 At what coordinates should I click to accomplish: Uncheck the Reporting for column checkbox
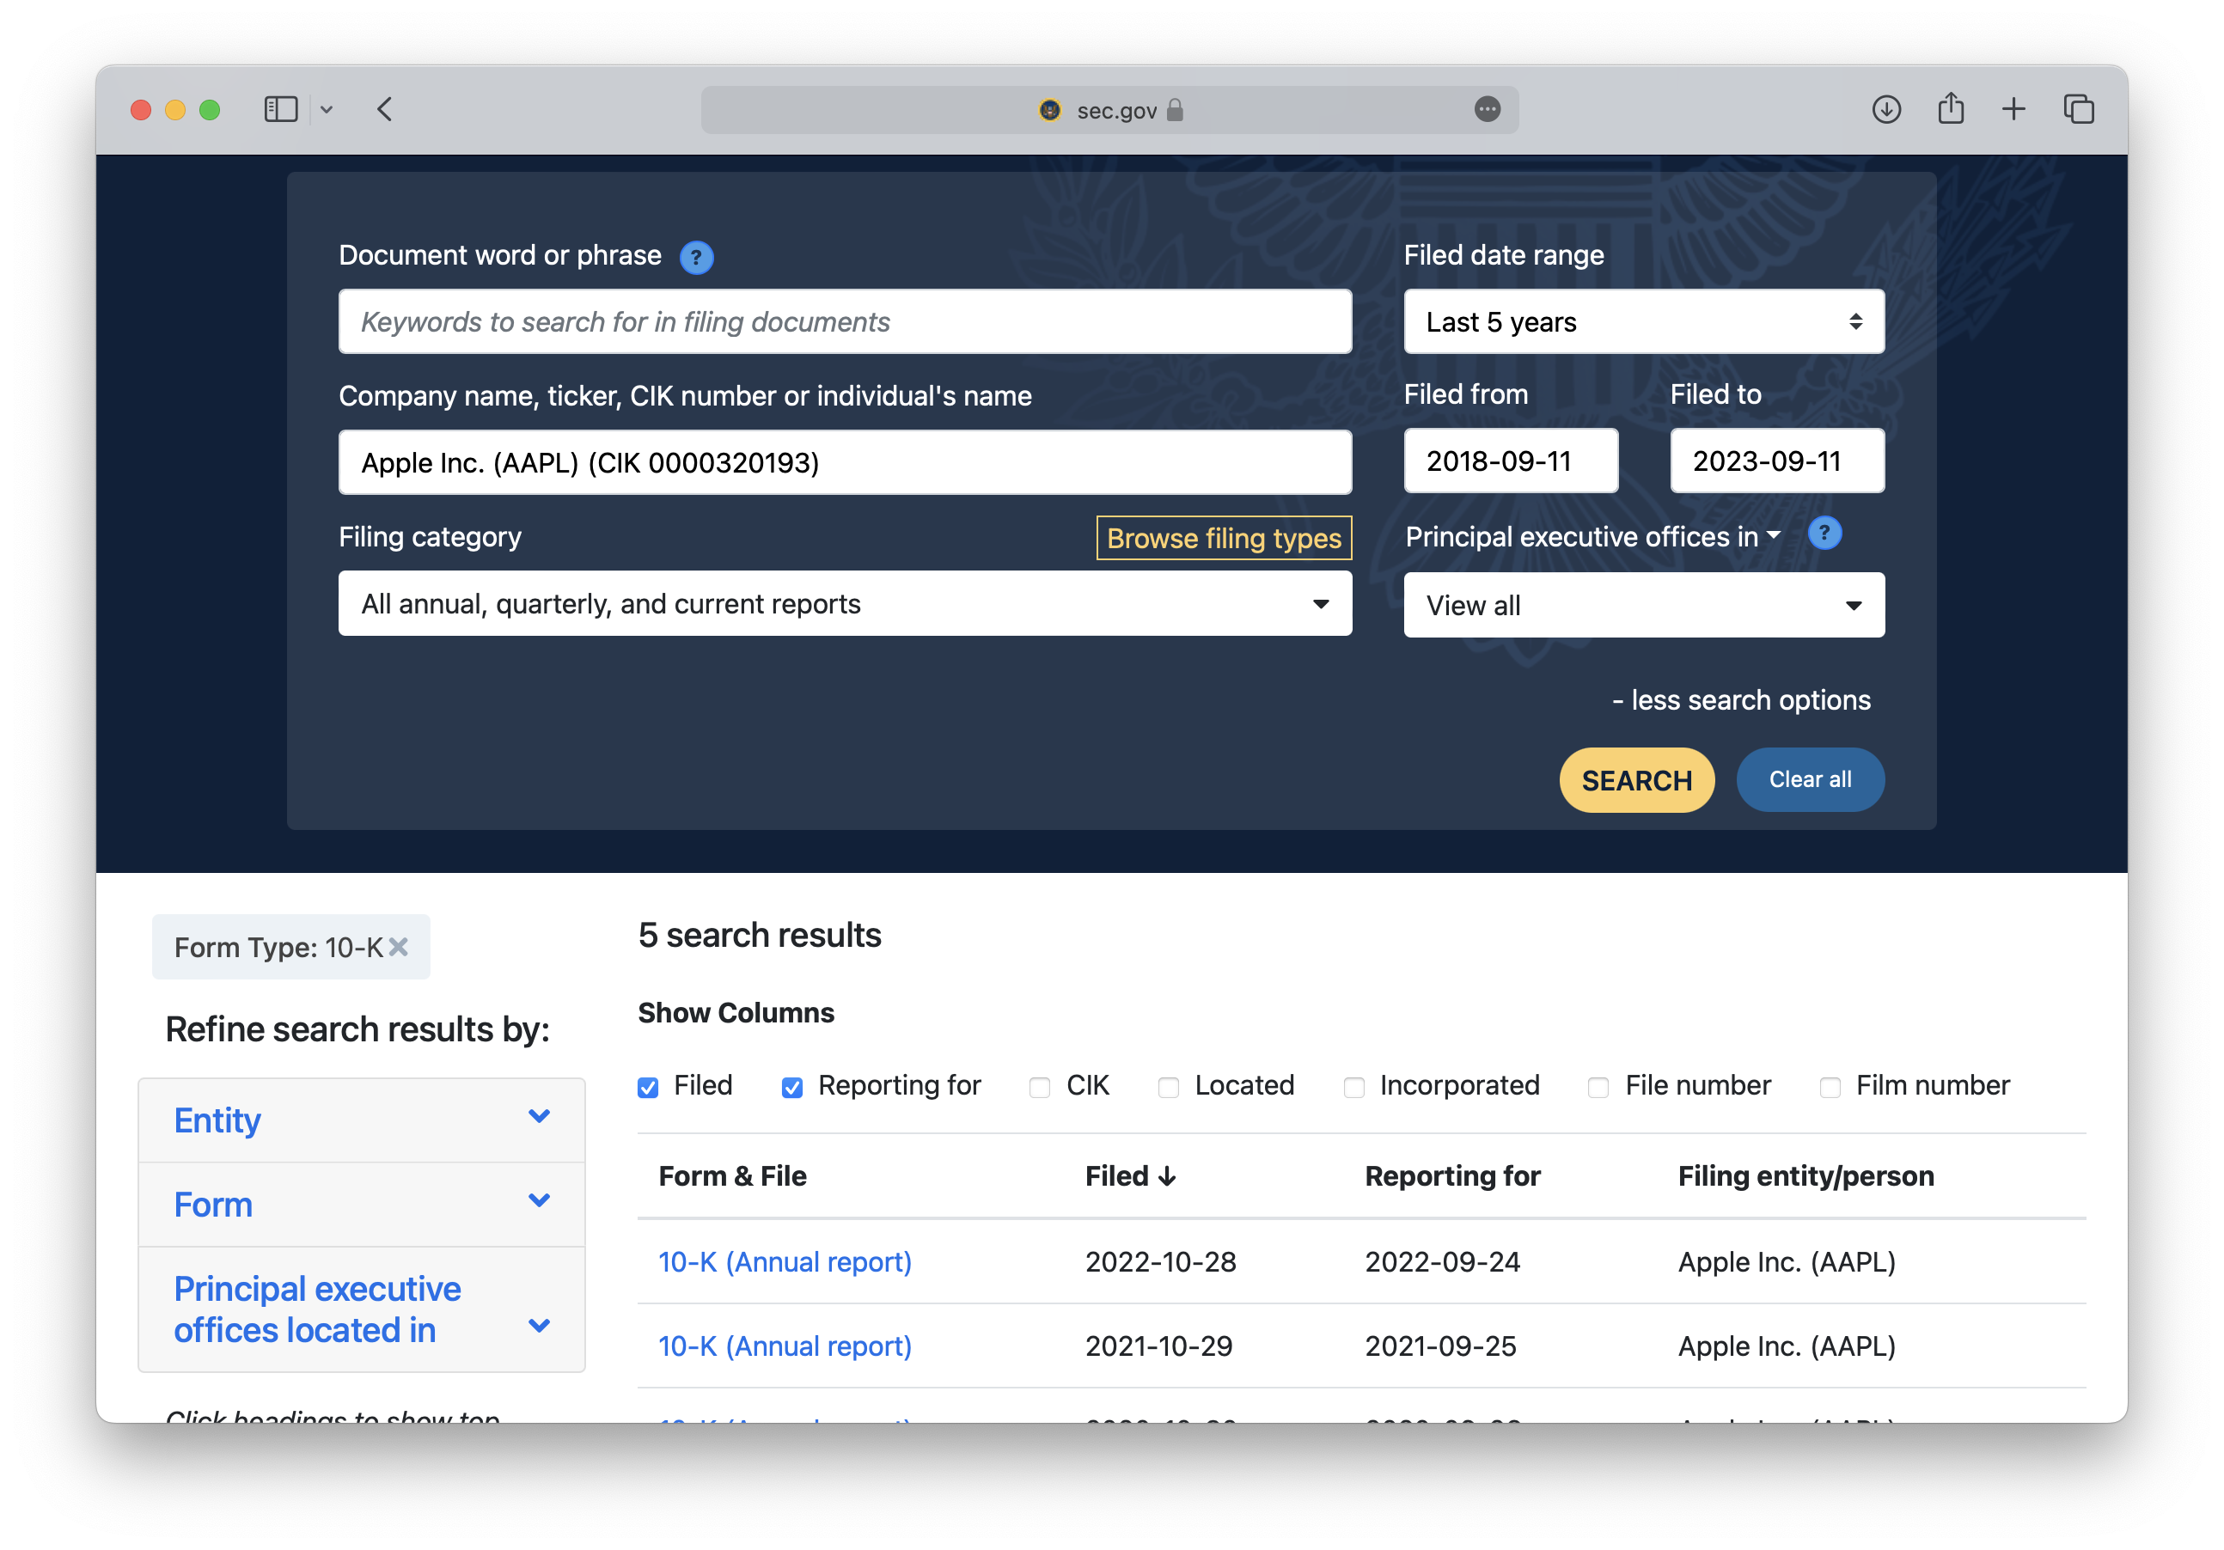[x=792, y=1087]
